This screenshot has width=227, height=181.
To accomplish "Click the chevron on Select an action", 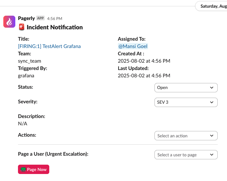I will [212, 136].
